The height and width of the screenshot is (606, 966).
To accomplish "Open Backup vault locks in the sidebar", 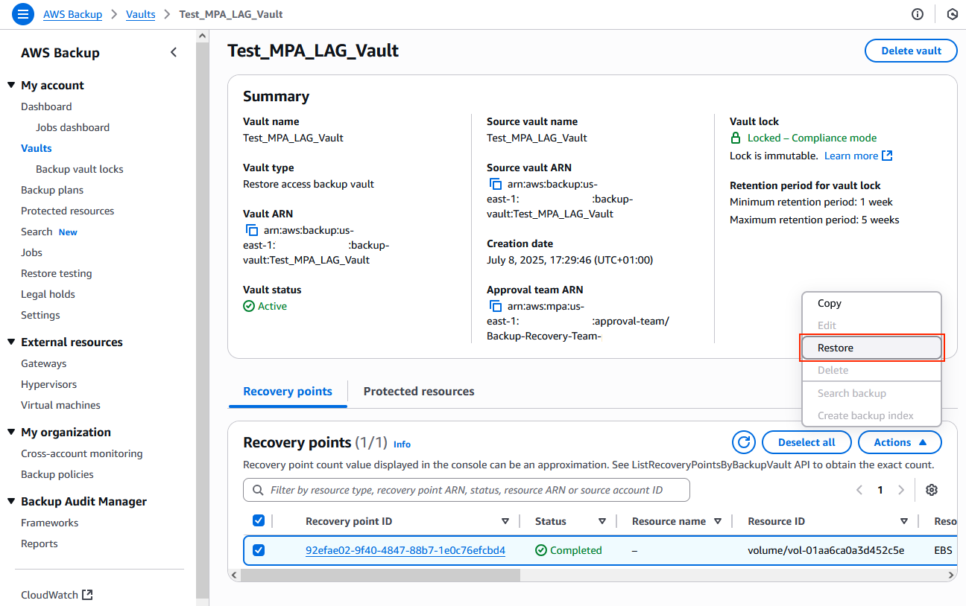I will pos(80,169).
